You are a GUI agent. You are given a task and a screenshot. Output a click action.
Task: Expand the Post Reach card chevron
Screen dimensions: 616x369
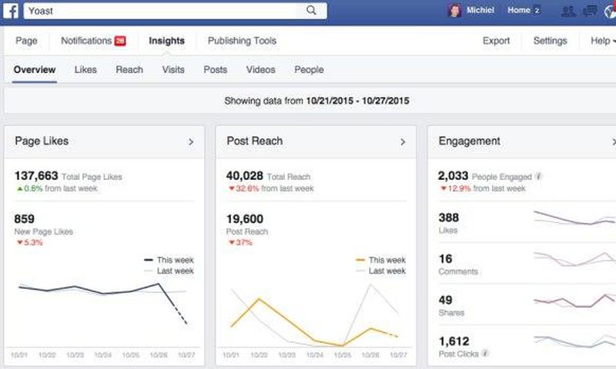[403, 142]
